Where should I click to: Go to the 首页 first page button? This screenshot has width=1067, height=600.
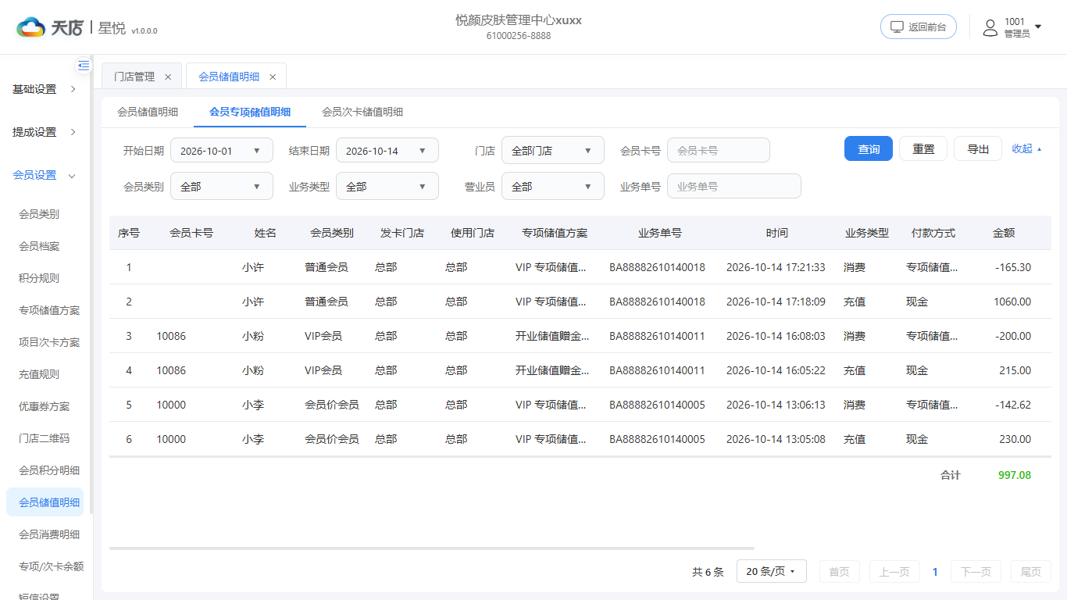pyautogui.click(x=840, y=572)
